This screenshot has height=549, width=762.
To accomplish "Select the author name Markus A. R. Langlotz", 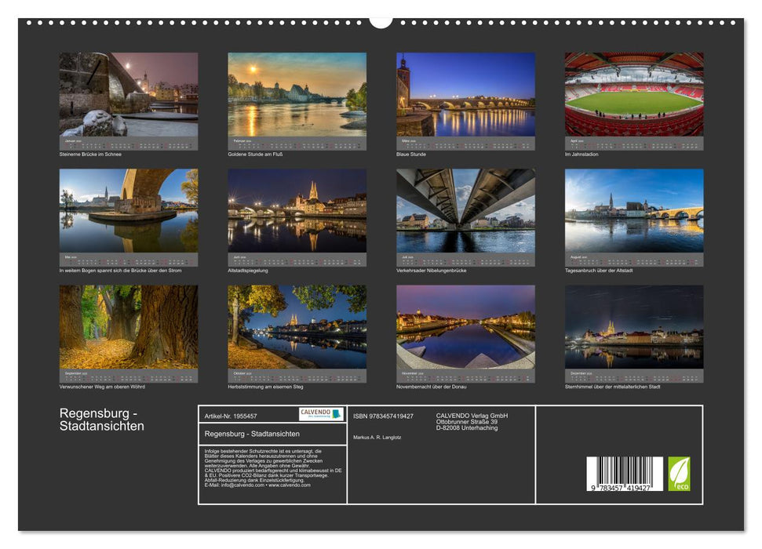I will (378, 437).
